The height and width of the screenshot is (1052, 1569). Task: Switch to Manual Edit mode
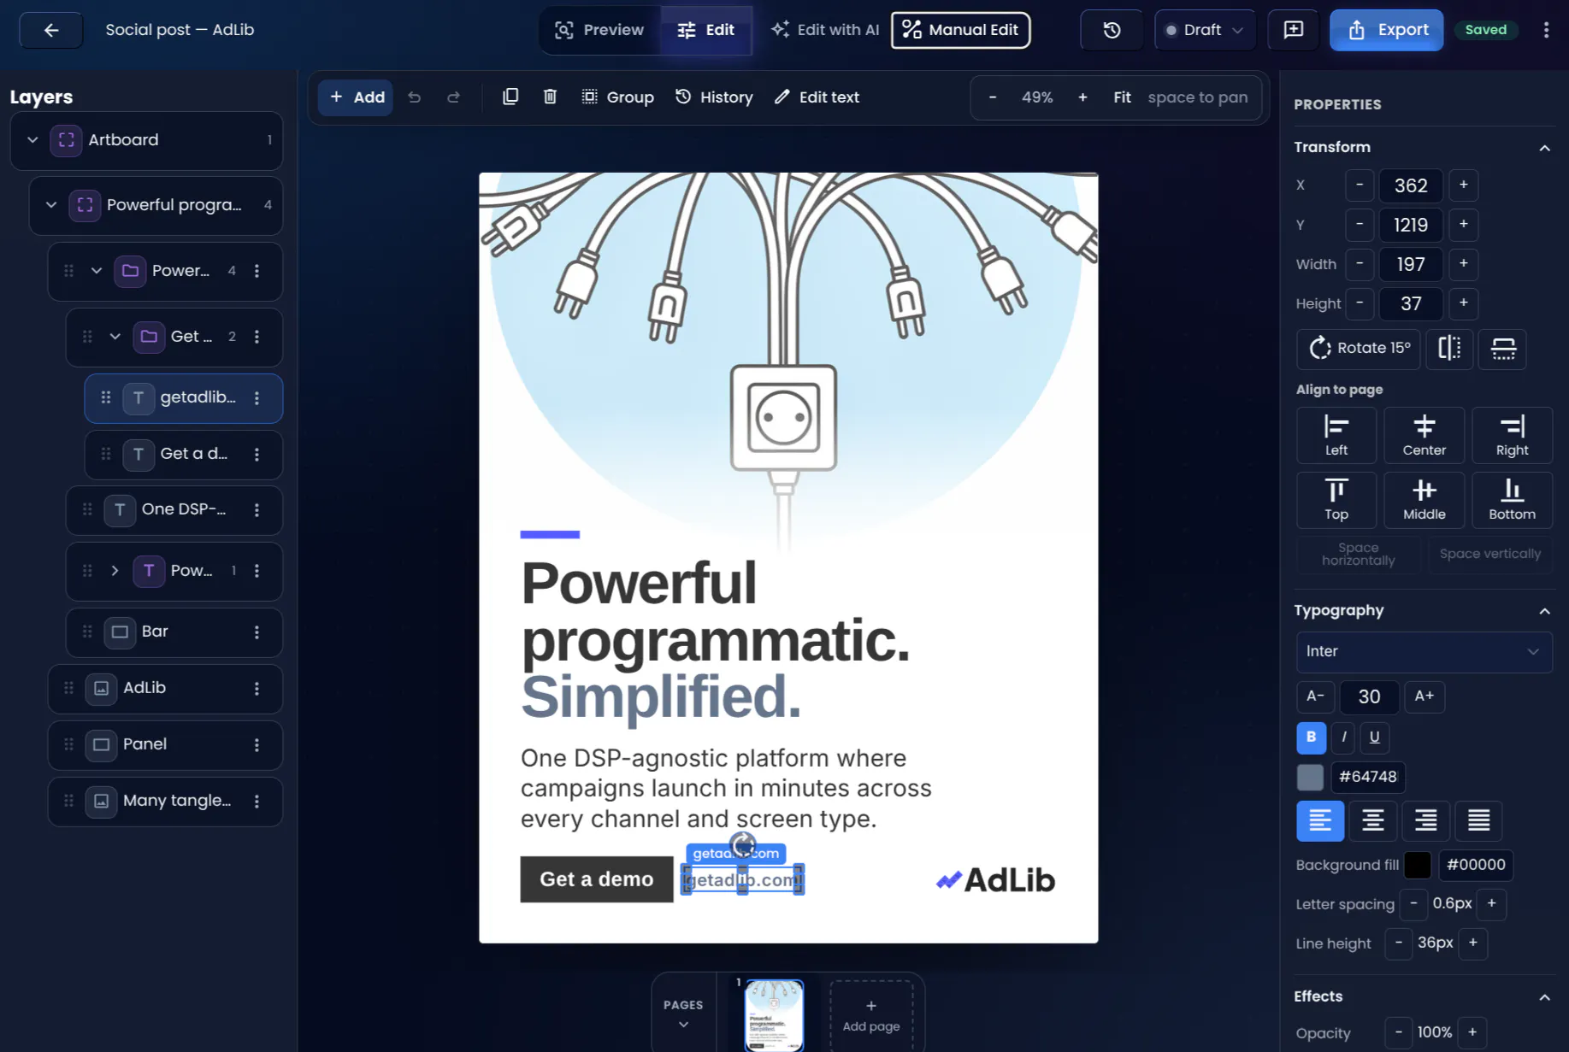pos(960,30)
